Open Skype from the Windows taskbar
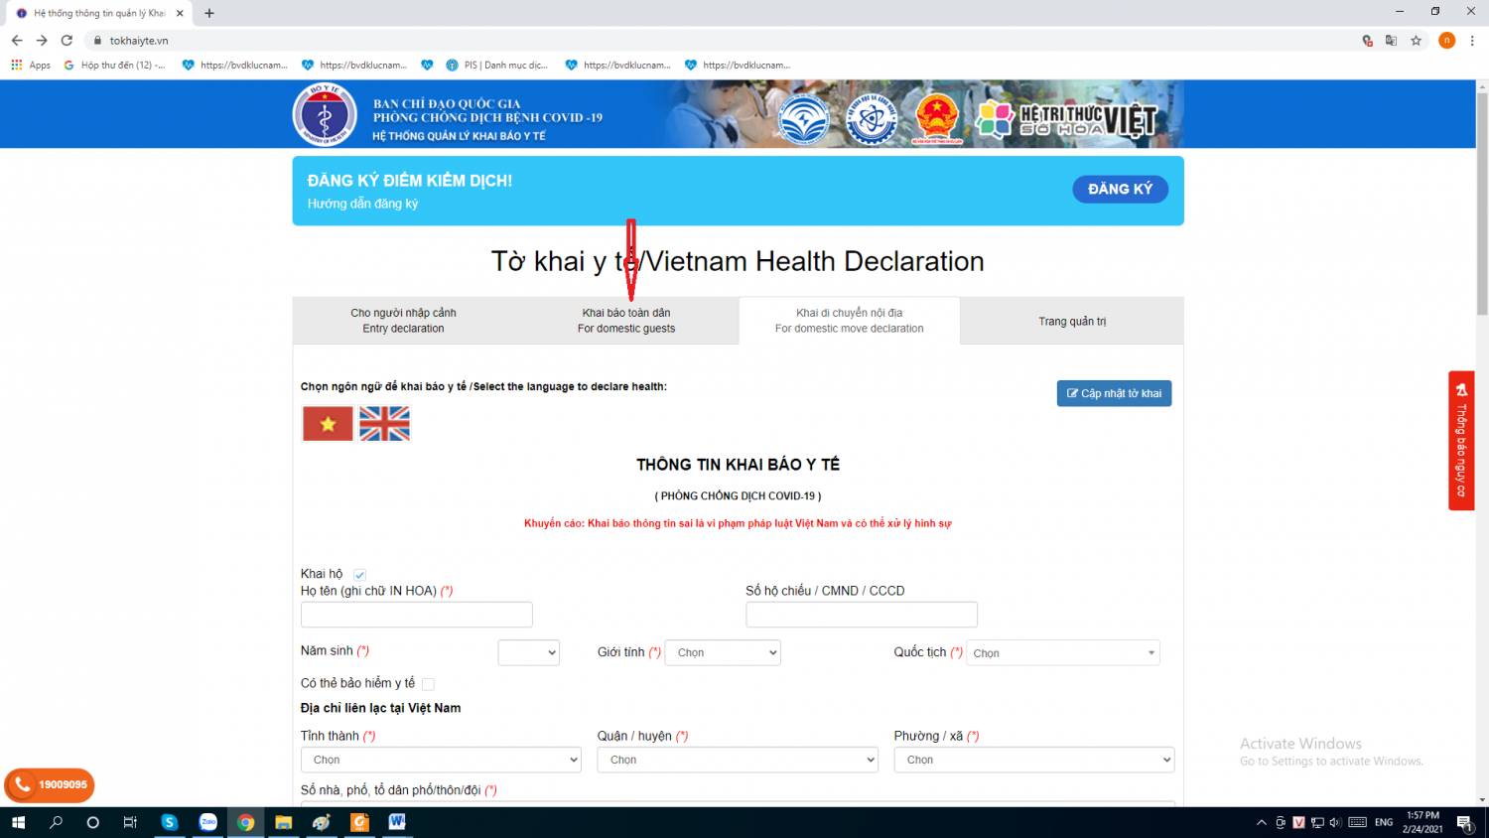The height and width of the screenshot is (838, 1489). click(x=169, y=822)
